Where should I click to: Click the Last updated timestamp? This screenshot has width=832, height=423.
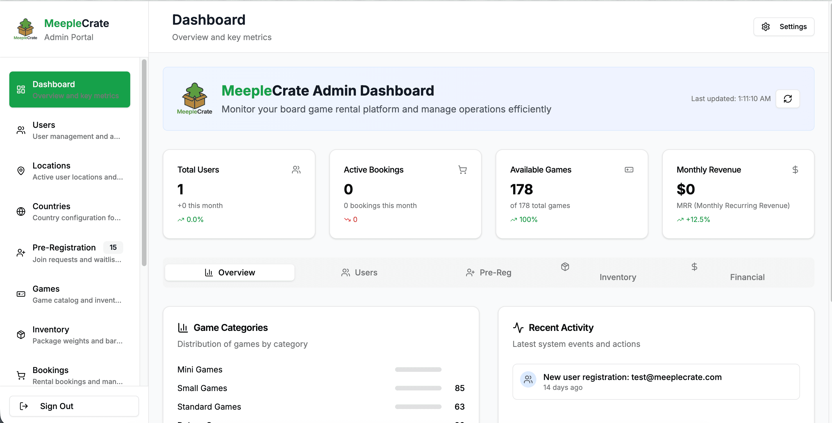tap(731, 99)
